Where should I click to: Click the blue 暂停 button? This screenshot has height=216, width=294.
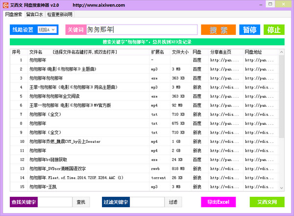pos(250,30)
